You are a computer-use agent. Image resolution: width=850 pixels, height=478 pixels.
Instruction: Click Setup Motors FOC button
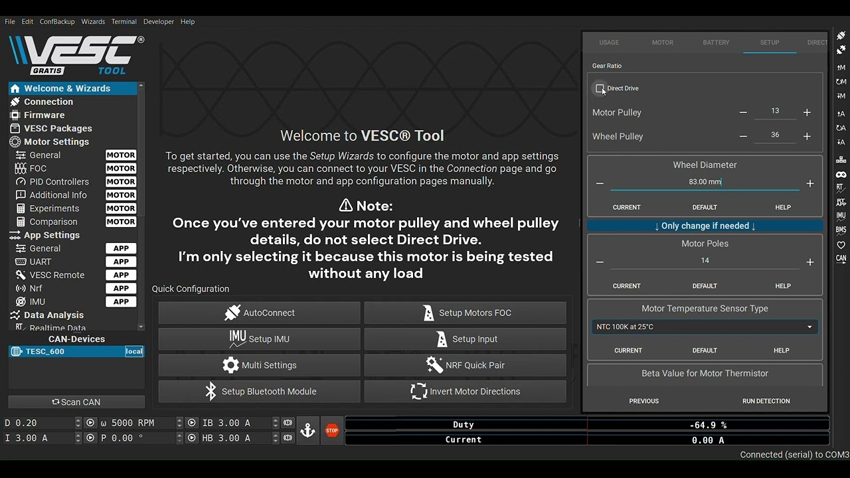[x=465, y=313]
